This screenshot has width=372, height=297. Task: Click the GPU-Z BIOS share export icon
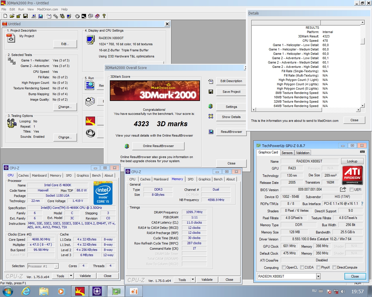click(343, 189)
